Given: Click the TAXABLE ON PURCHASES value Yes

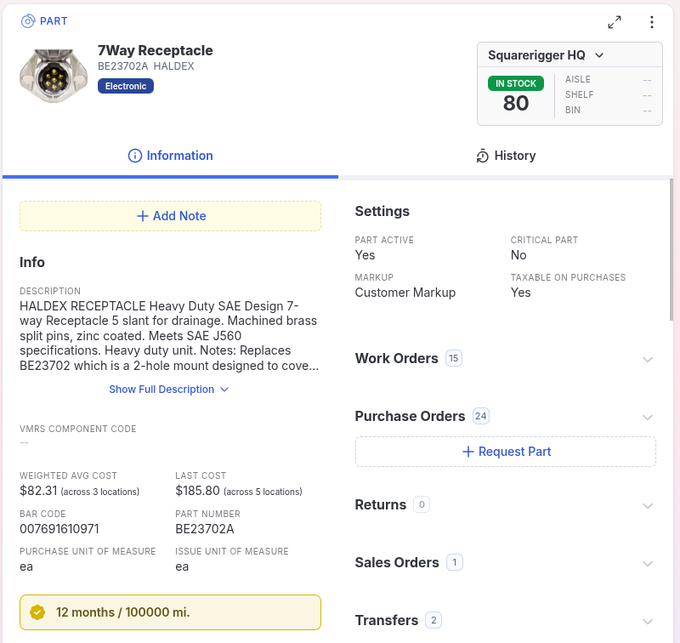Looking at the screenshot, I should pos(520,293).
